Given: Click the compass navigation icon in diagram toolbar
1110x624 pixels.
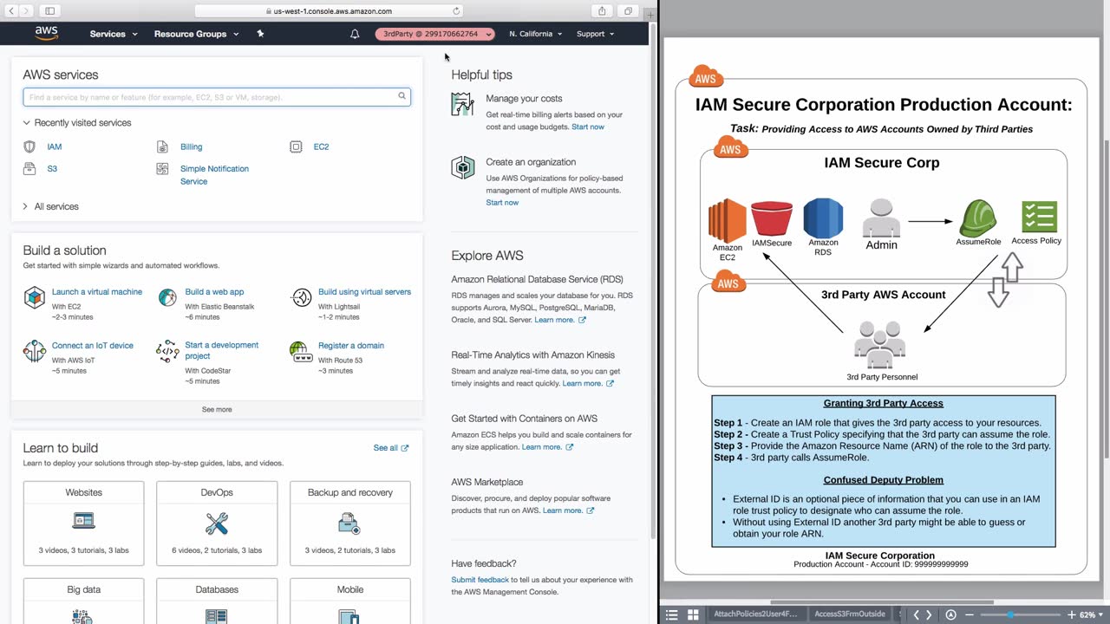Looking at the screenshot, I should (950, 614).
